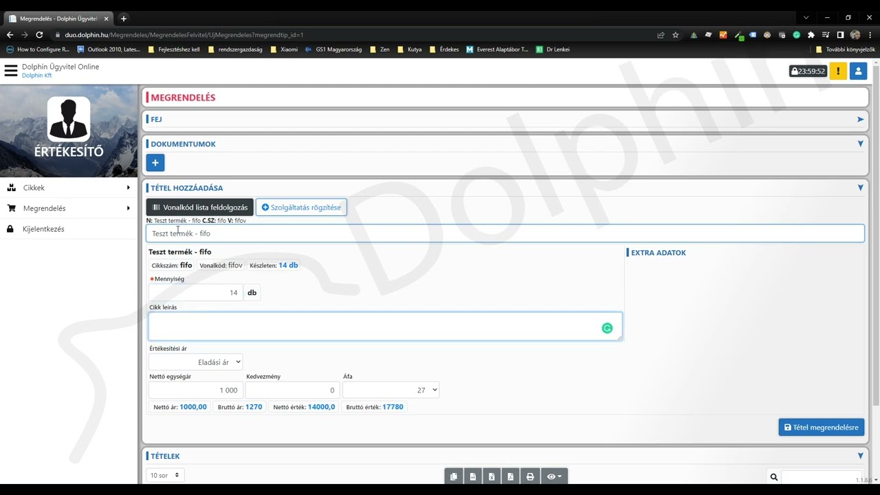
Task: Collapse the TÉTEL HOZZÁADÁSA section
Action: (860, 188)
